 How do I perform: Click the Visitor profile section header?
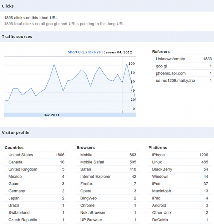point(107,132)
